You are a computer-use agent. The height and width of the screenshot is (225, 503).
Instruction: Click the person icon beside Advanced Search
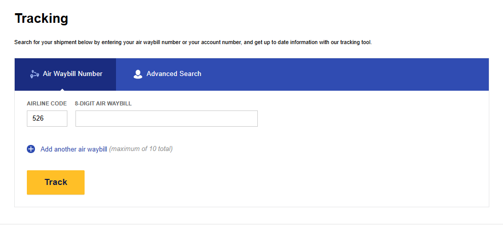tap(138, 74)
